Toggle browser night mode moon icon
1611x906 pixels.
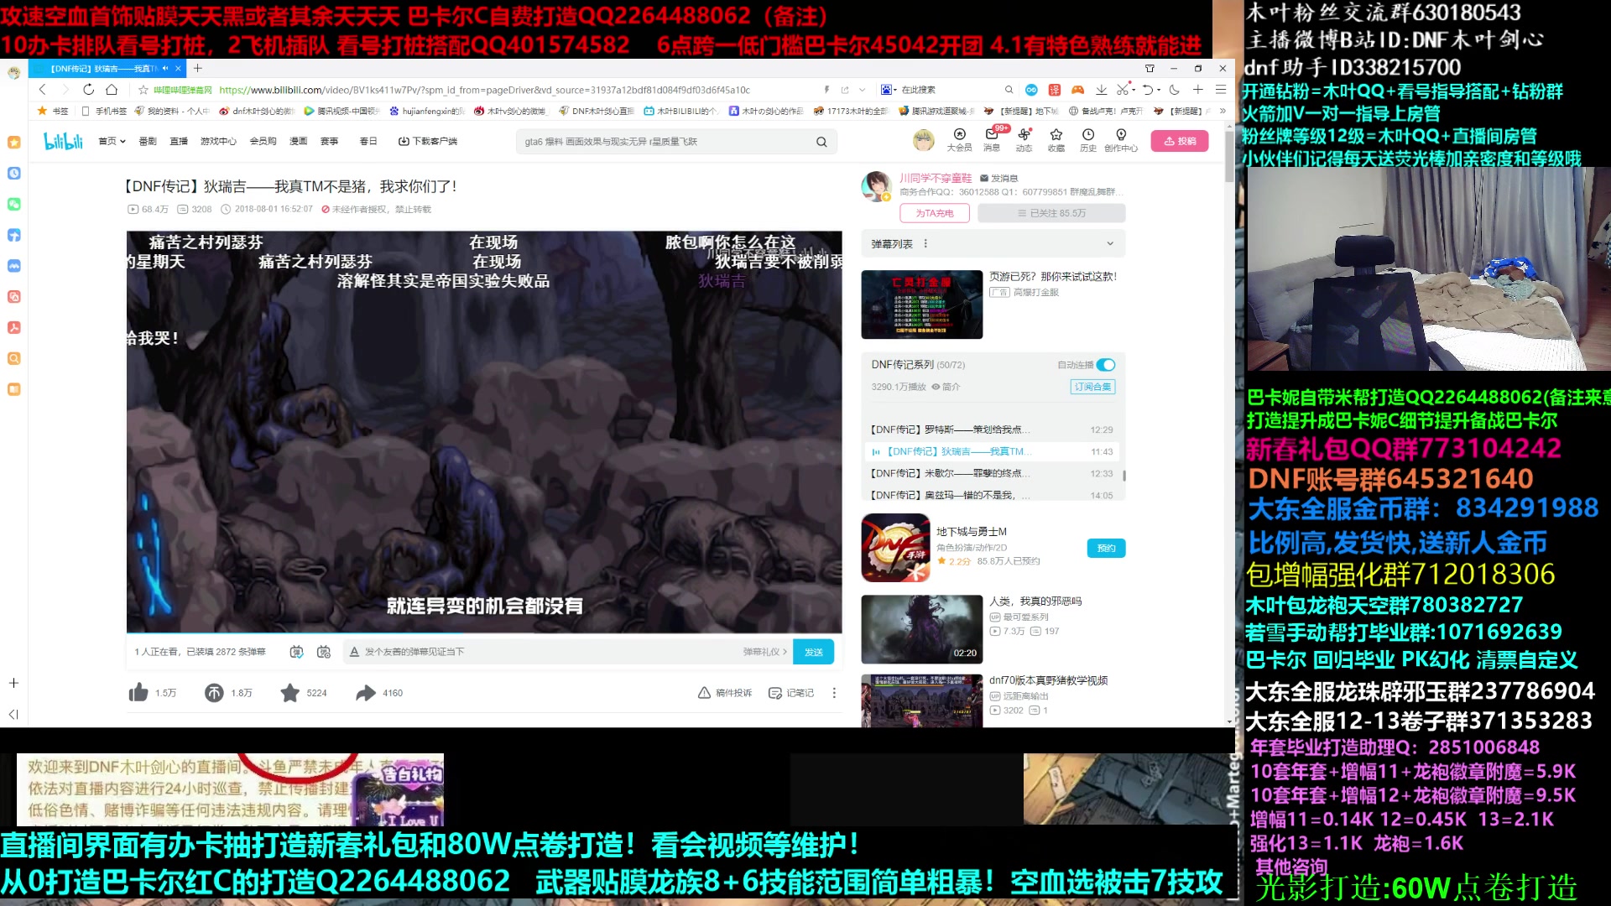point(1175,90)
